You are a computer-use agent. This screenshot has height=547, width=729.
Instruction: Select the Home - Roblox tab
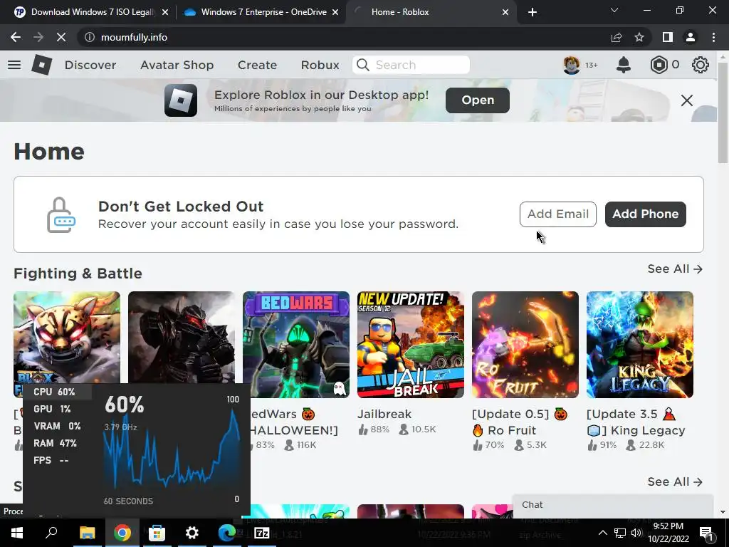click(x=431, y=12)
